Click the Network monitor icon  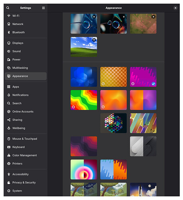point(9,24)
